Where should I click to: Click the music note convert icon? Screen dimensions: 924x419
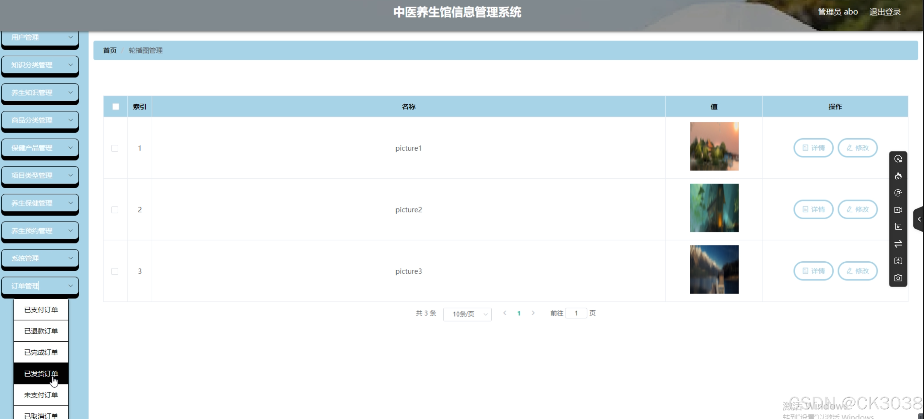coord(898,193)
